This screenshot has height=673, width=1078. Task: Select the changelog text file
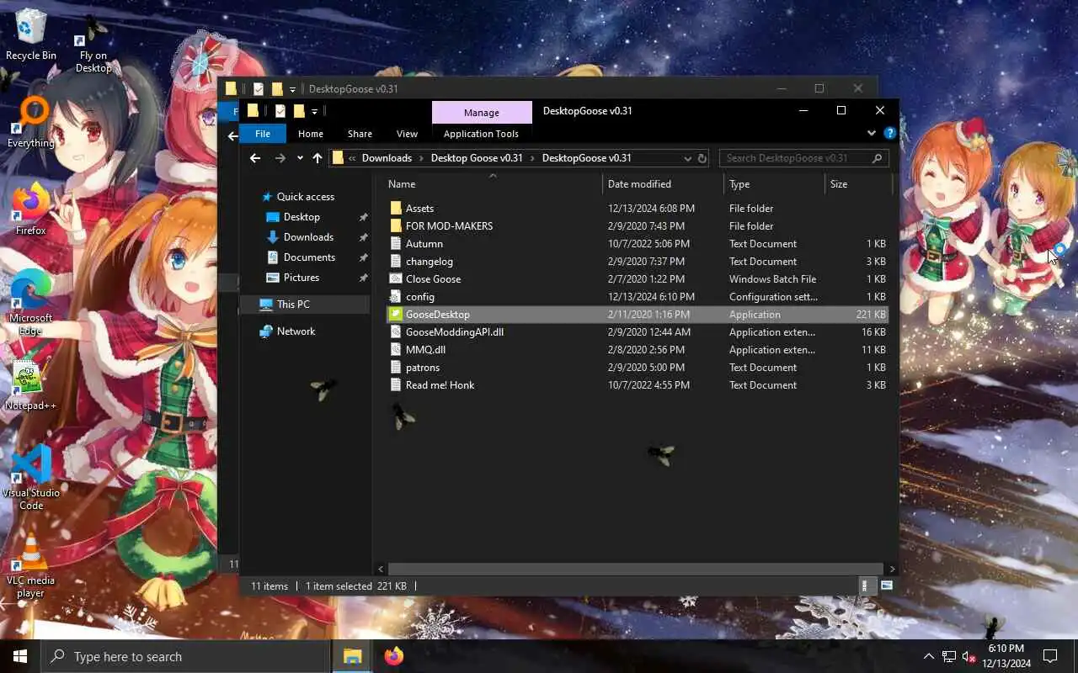point(429,261)
